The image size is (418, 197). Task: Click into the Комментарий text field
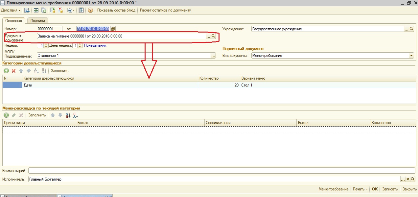coord(221,171)
